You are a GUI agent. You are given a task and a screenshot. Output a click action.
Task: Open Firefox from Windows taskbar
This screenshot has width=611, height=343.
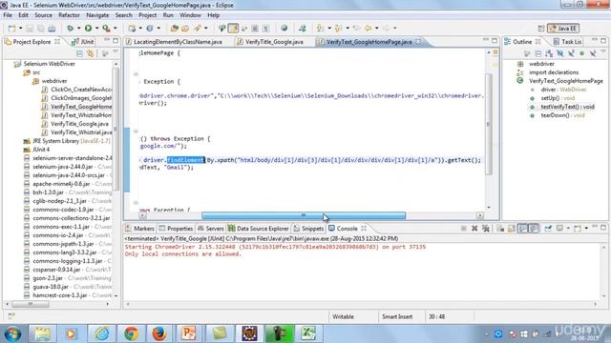(x=159, y=333)
